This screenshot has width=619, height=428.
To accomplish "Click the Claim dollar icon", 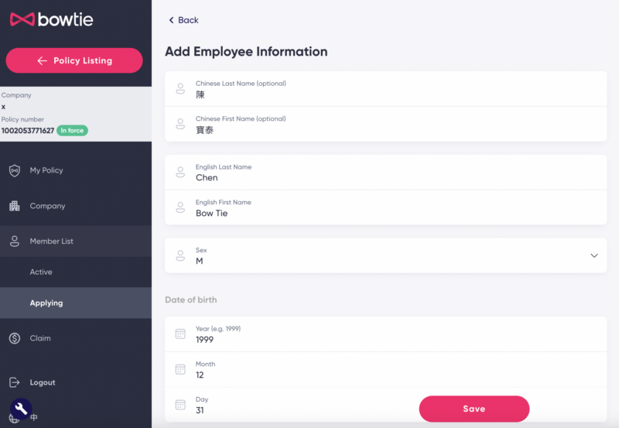I will (14, 338).
